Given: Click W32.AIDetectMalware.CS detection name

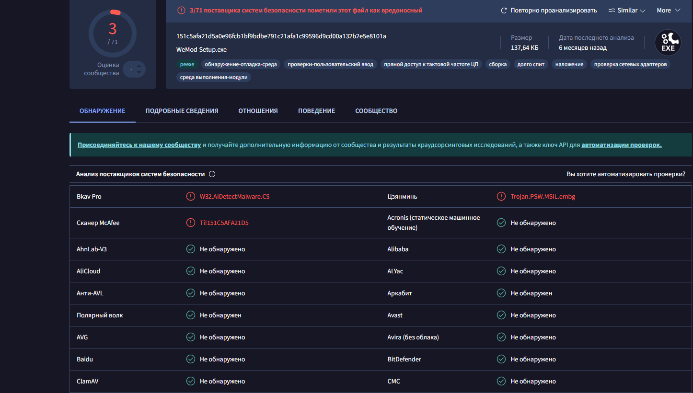Looking at the screenshot, I should point(235,197).
